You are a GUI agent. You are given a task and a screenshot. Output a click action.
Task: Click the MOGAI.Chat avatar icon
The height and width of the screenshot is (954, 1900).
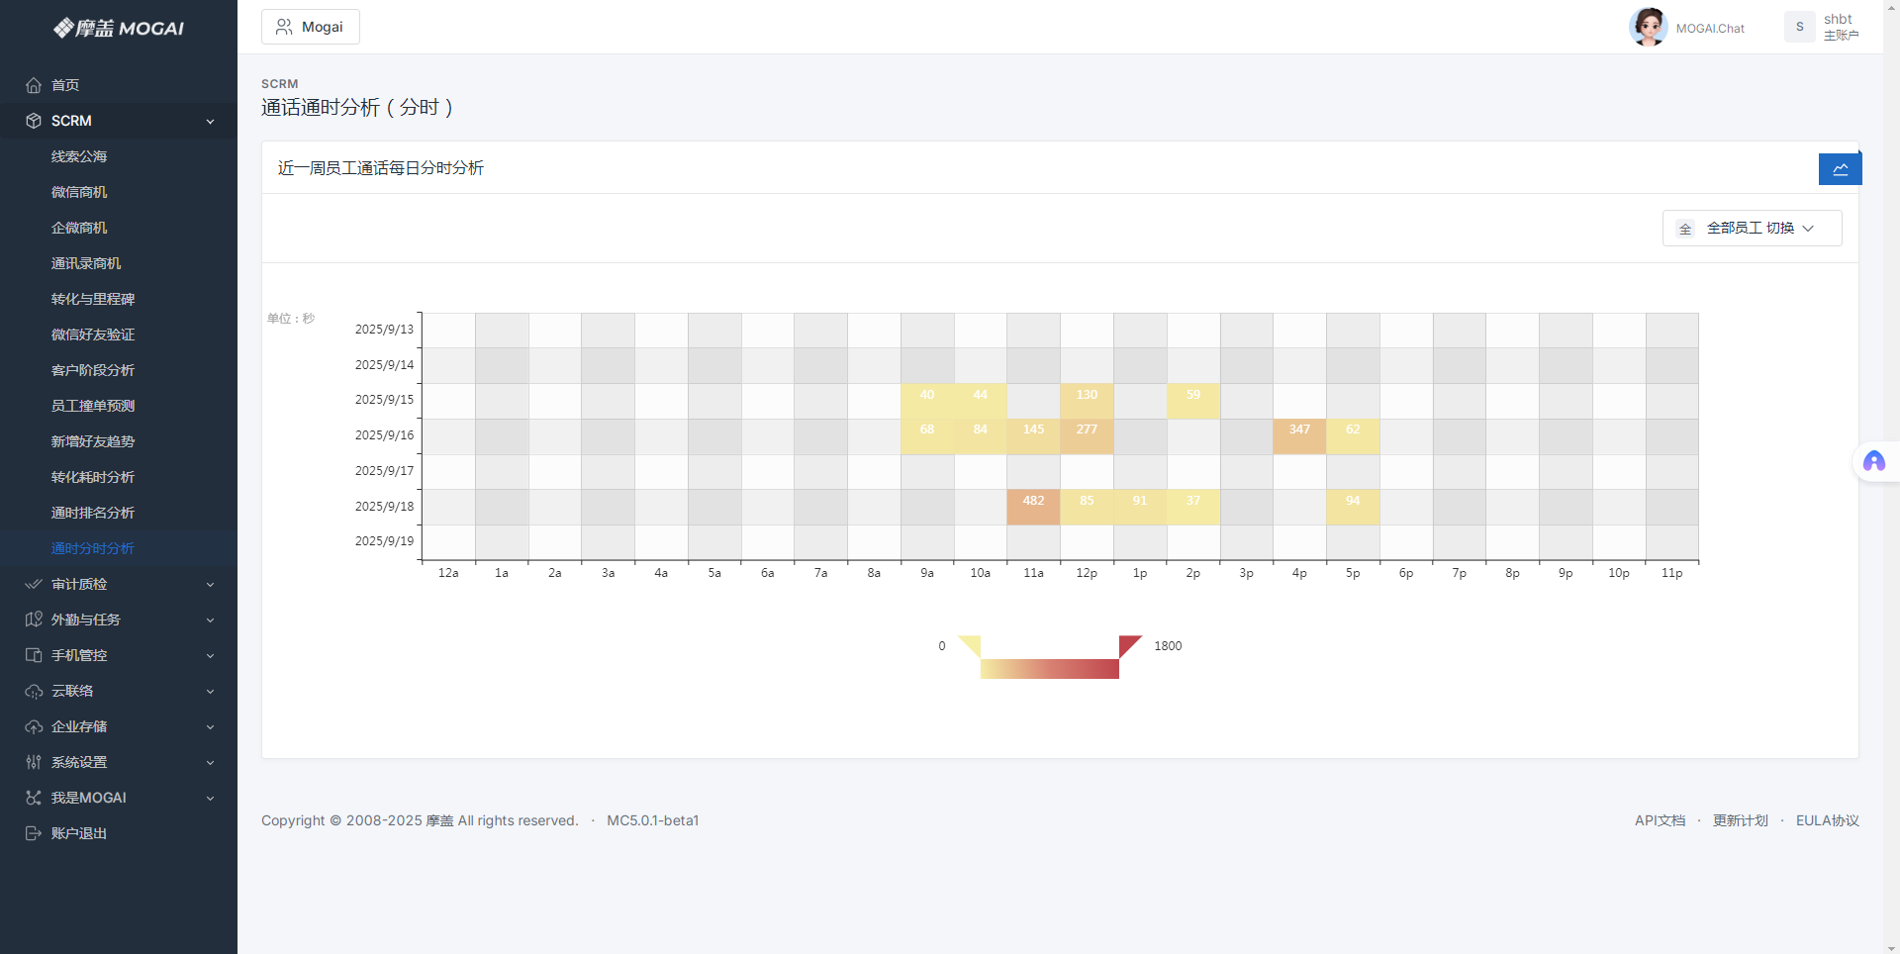(1648, 27)
